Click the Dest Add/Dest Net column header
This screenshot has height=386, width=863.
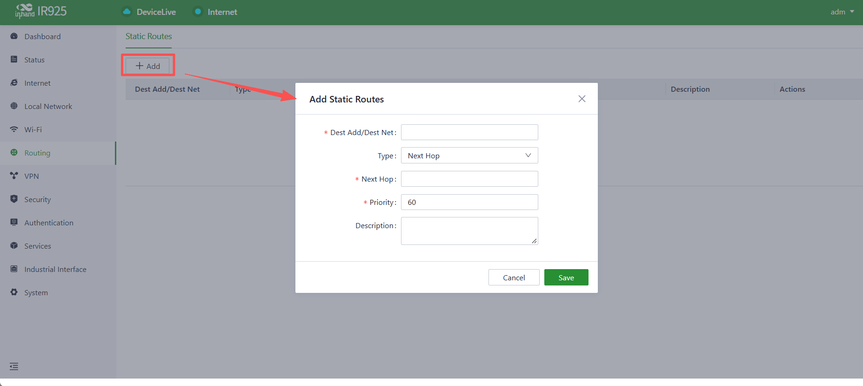coord(167,89)
